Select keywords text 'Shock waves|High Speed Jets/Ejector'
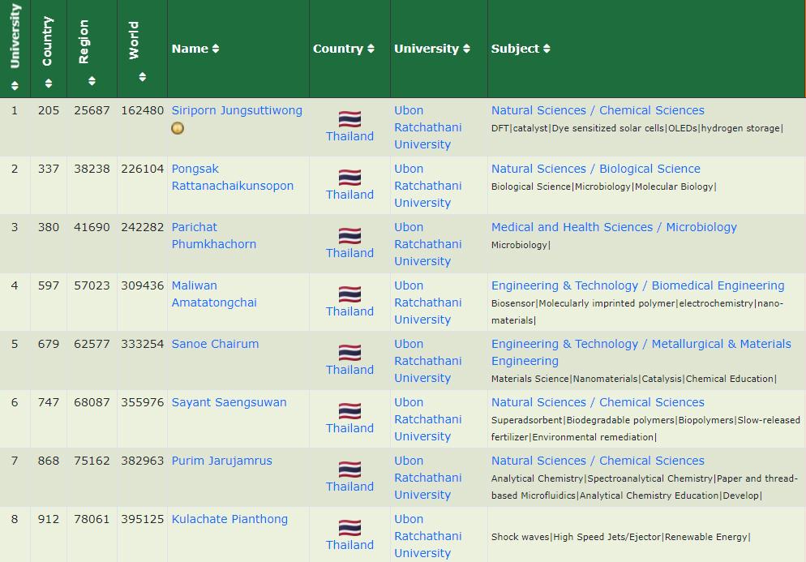 tap(576, 537)
